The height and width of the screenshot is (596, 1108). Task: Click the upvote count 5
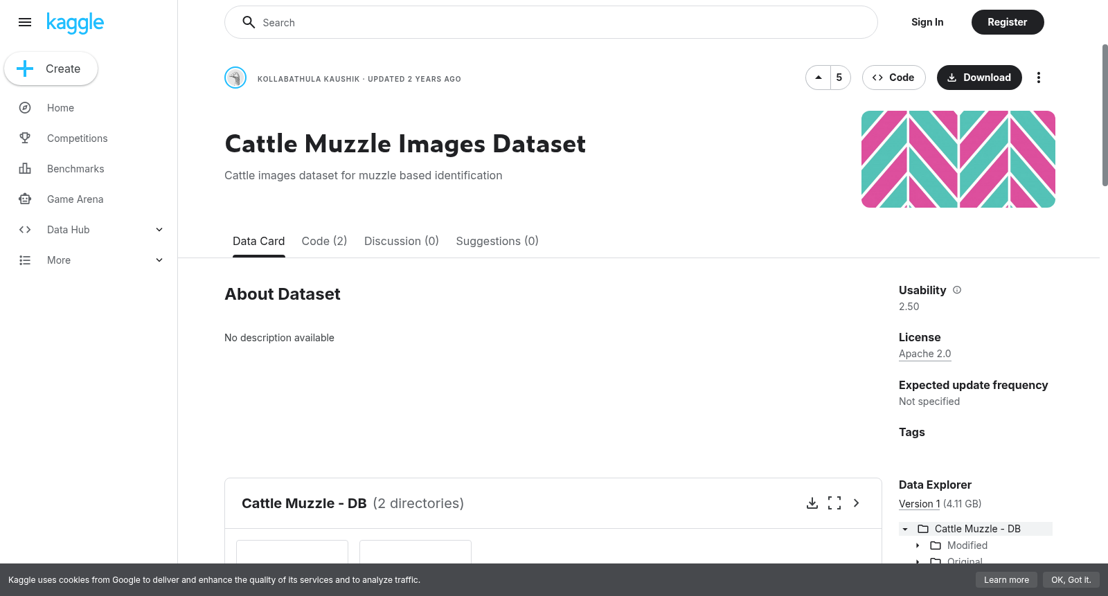tap(839, 78)
